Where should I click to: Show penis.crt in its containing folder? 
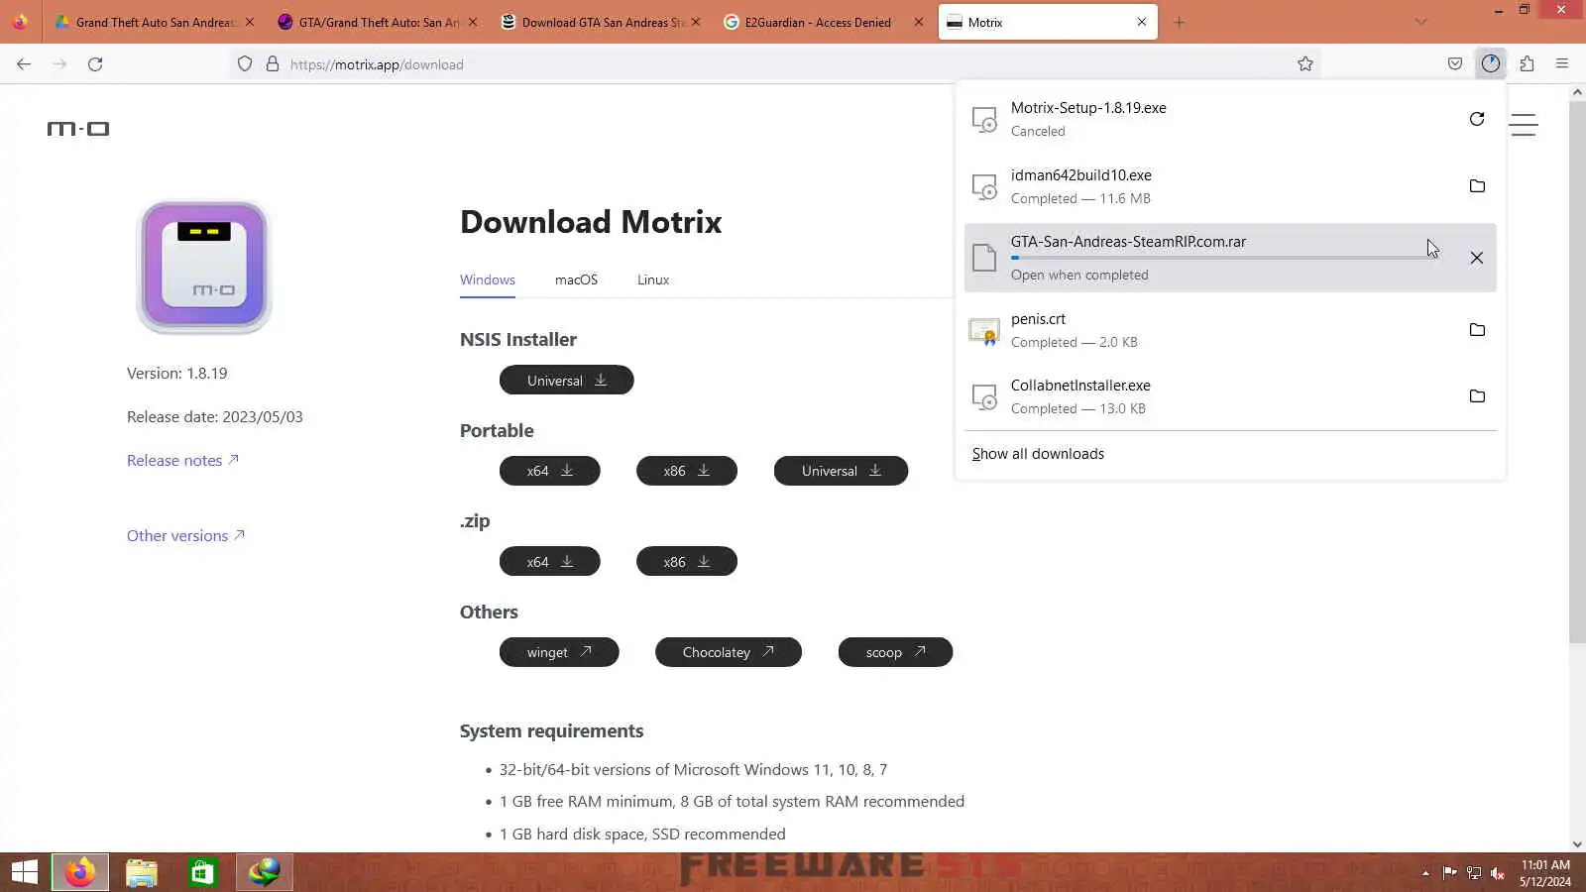1477,330
